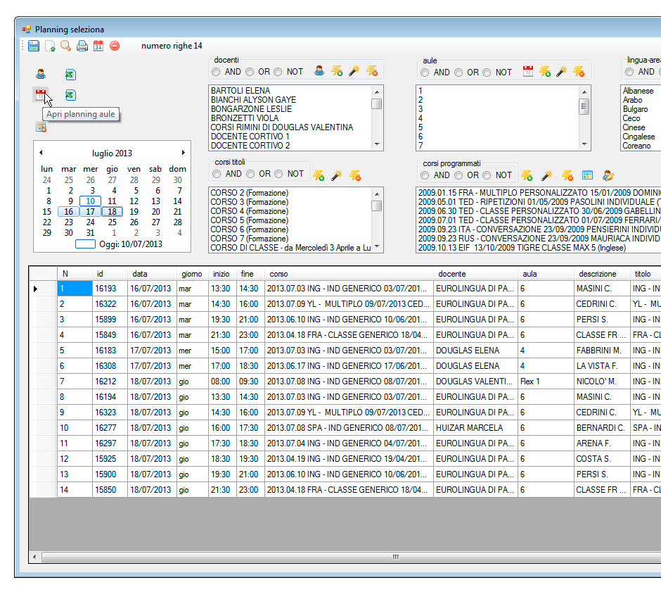Click down arrow of docenti list scrollbar
The height and width of the screenshot is (592, 661).
(x=377, y=145)
